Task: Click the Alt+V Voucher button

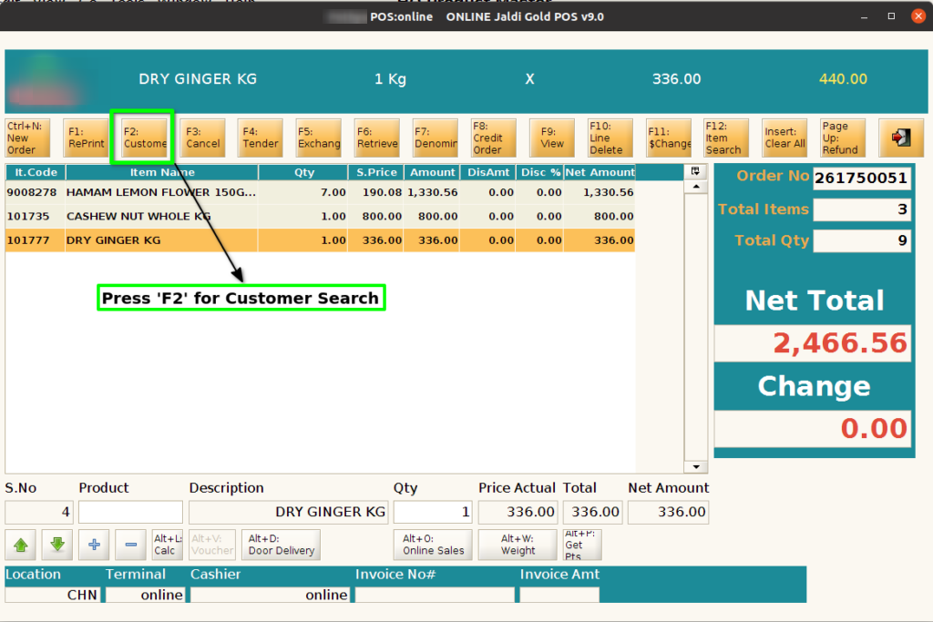Action: pyautogui.click(x=212, y=545)
